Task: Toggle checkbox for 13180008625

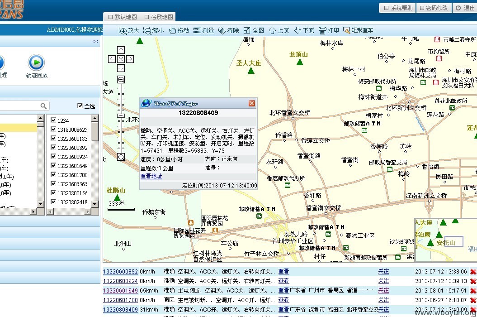Action: pos(53,129)
